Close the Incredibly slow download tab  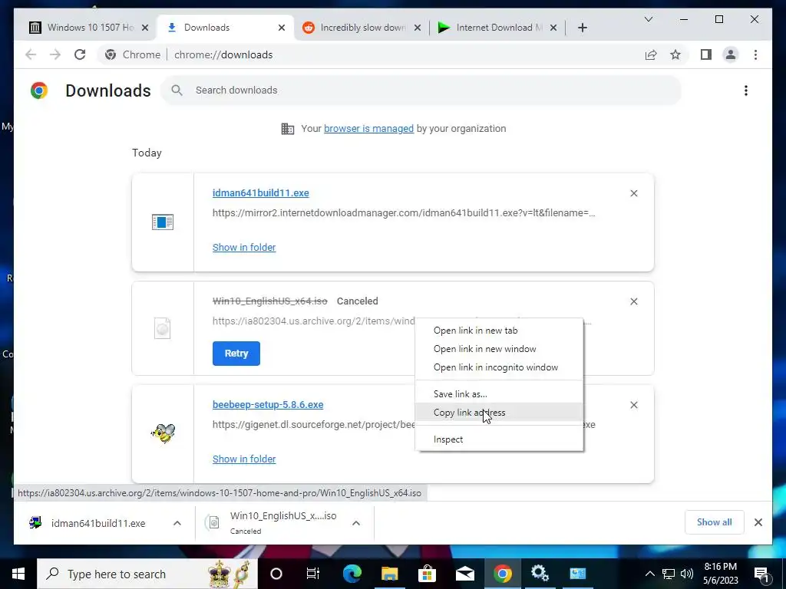click(417, 28)
